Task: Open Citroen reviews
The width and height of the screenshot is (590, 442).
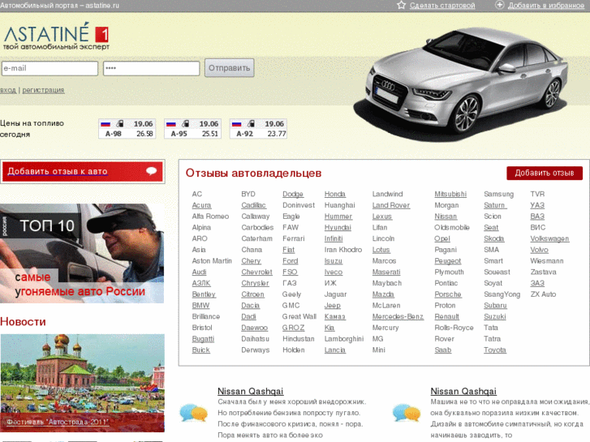Action: 252,294
